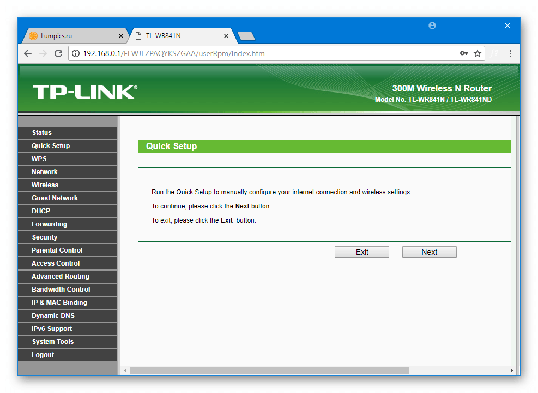Screen dimensions: 538x393
Task: Open IPv6 Support menu
Action: coord(68,329)
